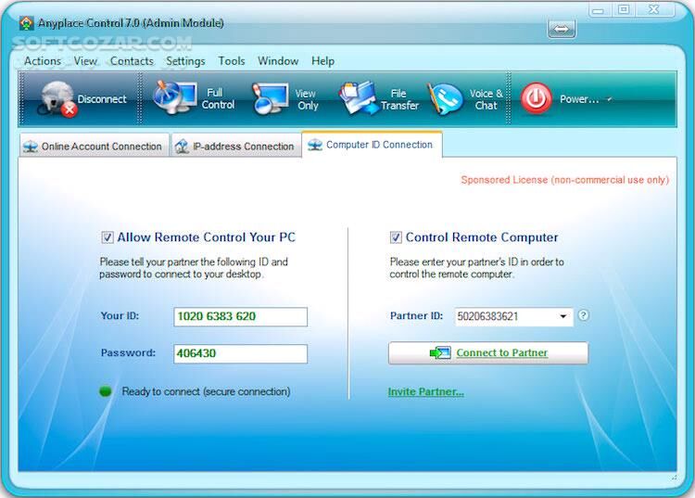
Task: Open the File Transfer tool
Action: 379,99
